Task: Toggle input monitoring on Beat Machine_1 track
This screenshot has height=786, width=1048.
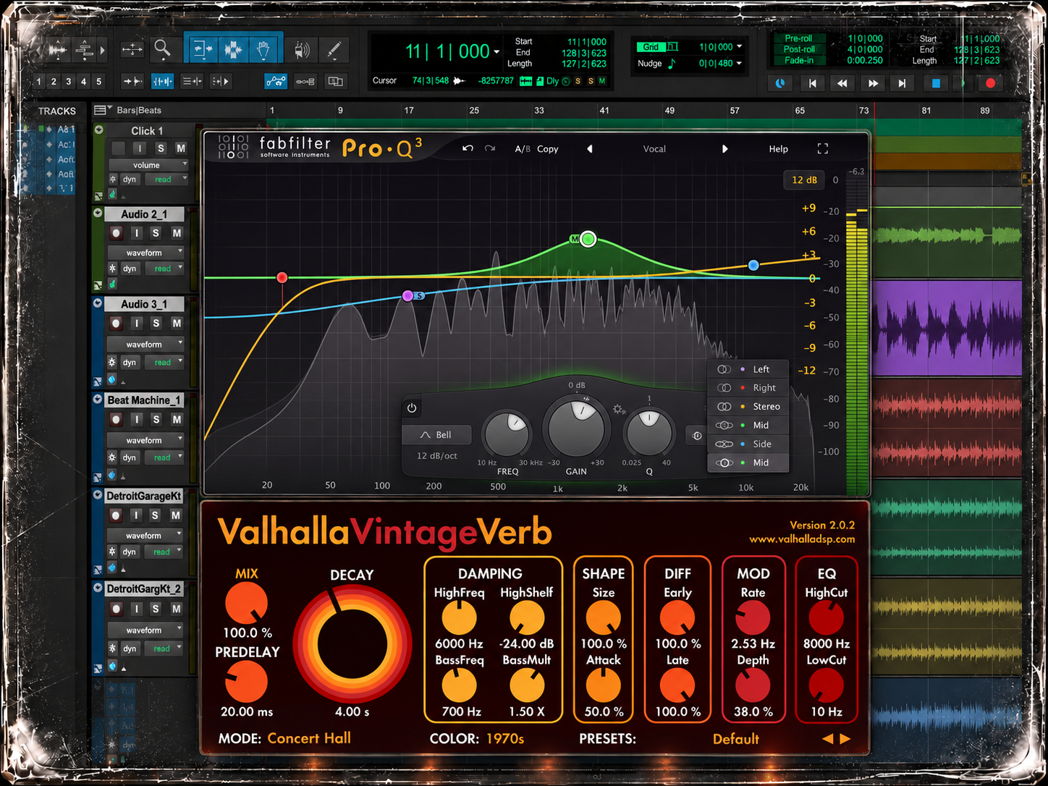Action: click(136, 419)
